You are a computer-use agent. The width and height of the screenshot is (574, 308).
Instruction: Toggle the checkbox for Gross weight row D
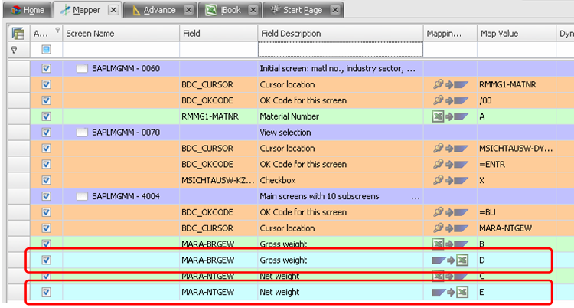[46, 260]
